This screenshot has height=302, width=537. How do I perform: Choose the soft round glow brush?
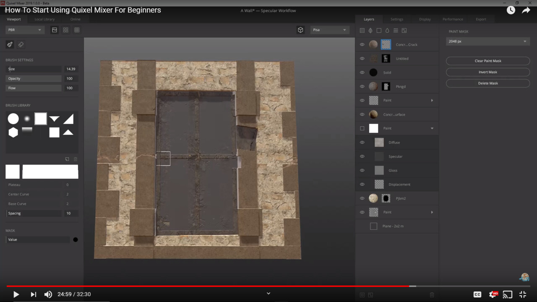[x=27, y=119]
